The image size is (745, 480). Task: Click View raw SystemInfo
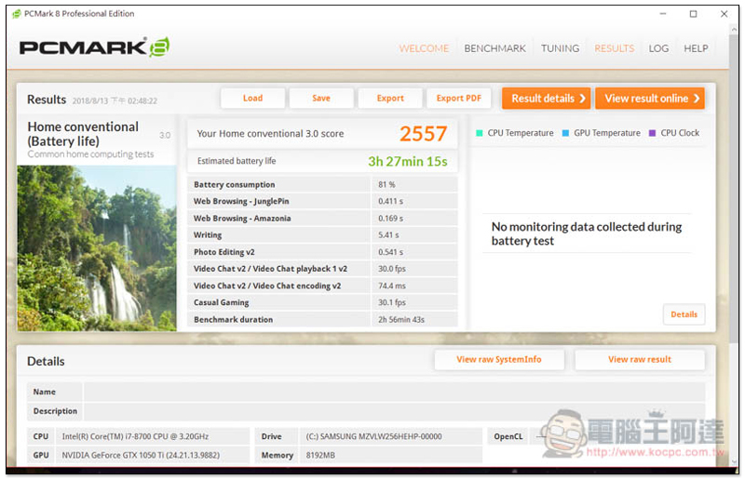499,359
